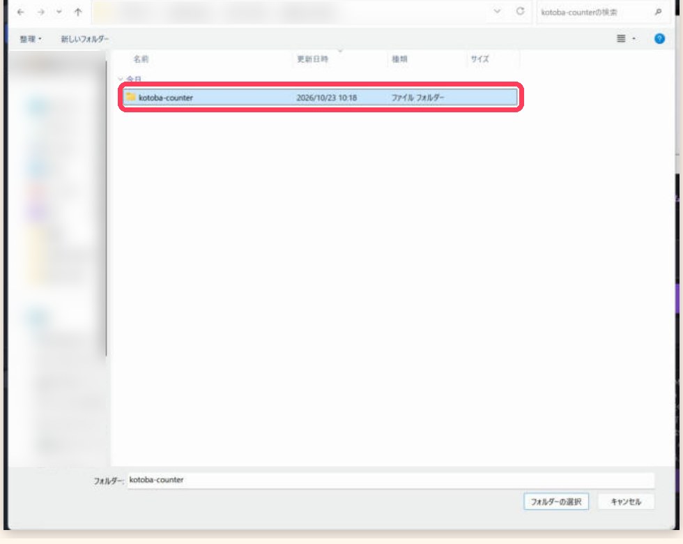
Task: Open the 整理 organize menu
Action: (x=31, y=39)
